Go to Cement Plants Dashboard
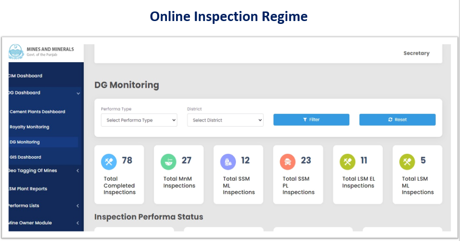Image resolution: width=460 pixels, height=241 pixels. tap(37, 112)
